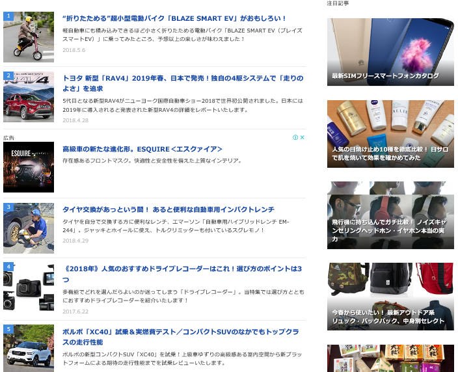Click the tire wrench man thumbnail
This screenshot has width=458, height=372.
29,228
